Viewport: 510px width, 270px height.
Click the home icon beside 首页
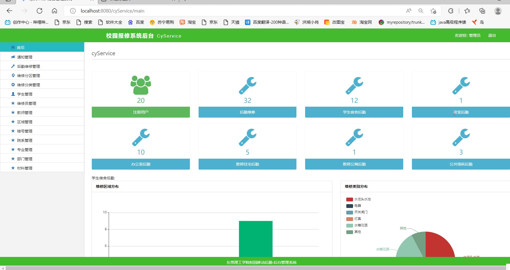click(13, 47)
